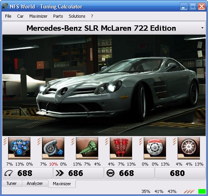
Task: Switch to the Maximizer tab
Action: pyautogui.click(x=62, y=184)
